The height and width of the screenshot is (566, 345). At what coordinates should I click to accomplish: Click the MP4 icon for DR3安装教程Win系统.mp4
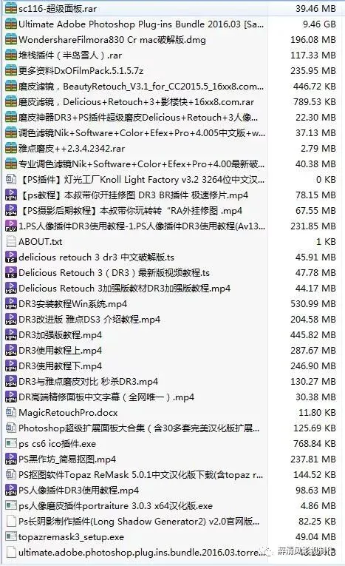(11, 303)
